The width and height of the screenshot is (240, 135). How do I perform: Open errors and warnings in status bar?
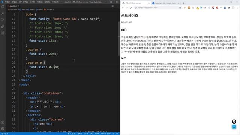[4, 133]
